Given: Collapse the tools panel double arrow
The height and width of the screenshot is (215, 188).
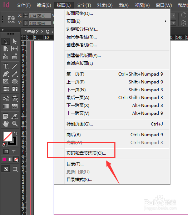Looking at the screenshot, I should click(x=3, y=30).
